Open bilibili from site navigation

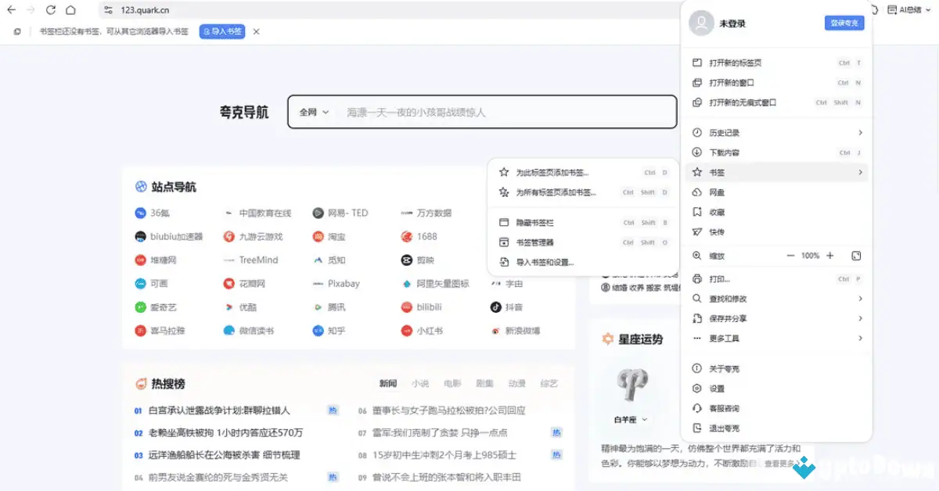coord(430,306)
